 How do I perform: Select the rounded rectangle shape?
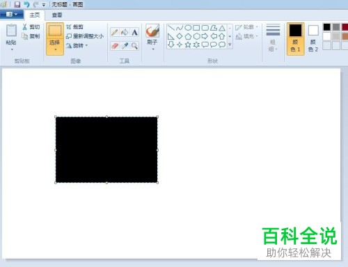tap(205, 28)
